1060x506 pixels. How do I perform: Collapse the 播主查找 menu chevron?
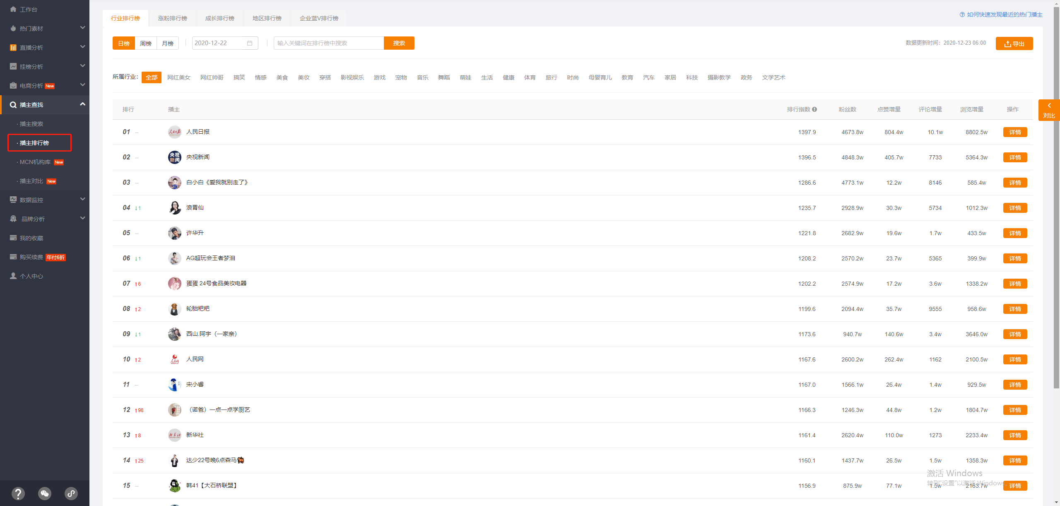pos(82,104)
